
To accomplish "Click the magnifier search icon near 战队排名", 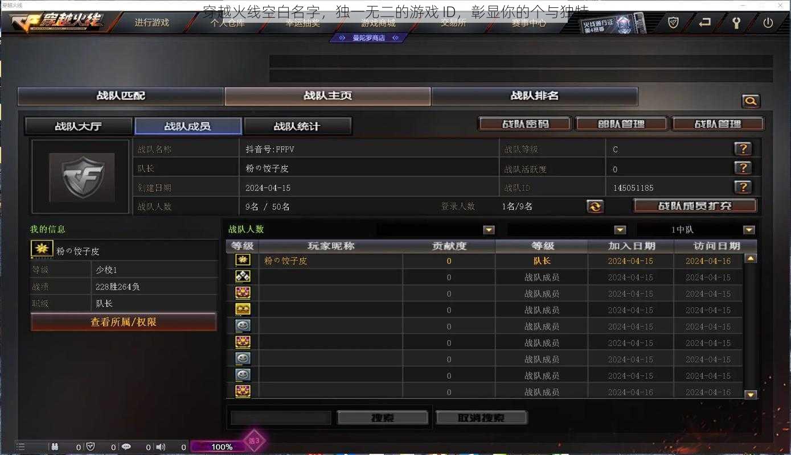I will [x=751, y=101].
